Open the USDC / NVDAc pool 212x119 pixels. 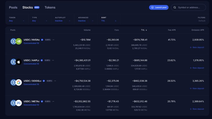click(x=31, y=40)
